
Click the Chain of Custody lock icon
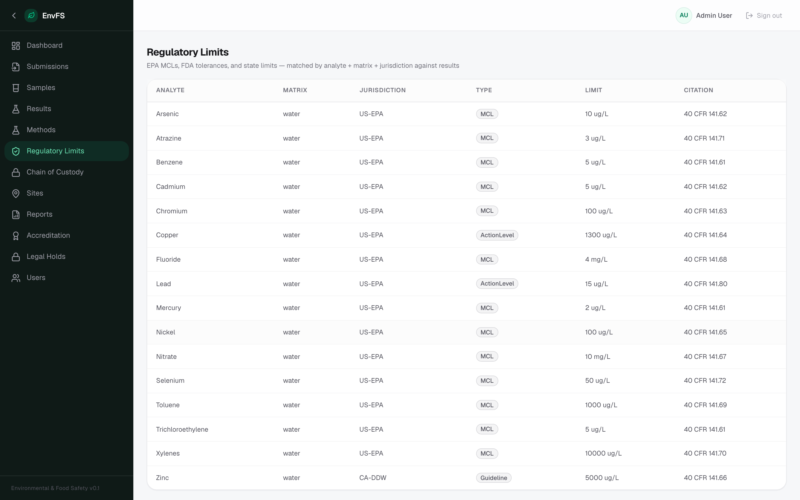click(x=16, y=172)
